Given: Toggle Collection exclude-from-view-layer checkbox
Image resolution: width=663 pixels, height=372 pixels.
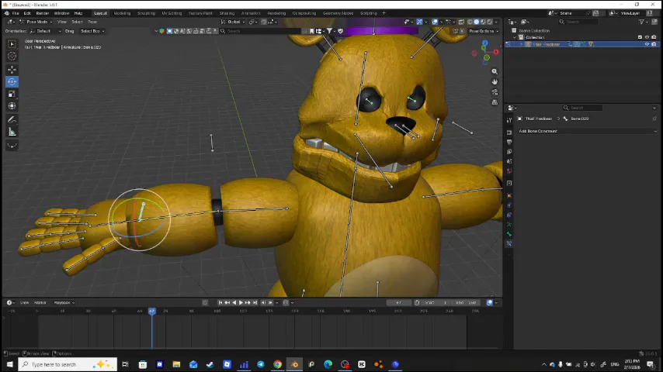Looking at the screenshot, I should coord(640,37).
